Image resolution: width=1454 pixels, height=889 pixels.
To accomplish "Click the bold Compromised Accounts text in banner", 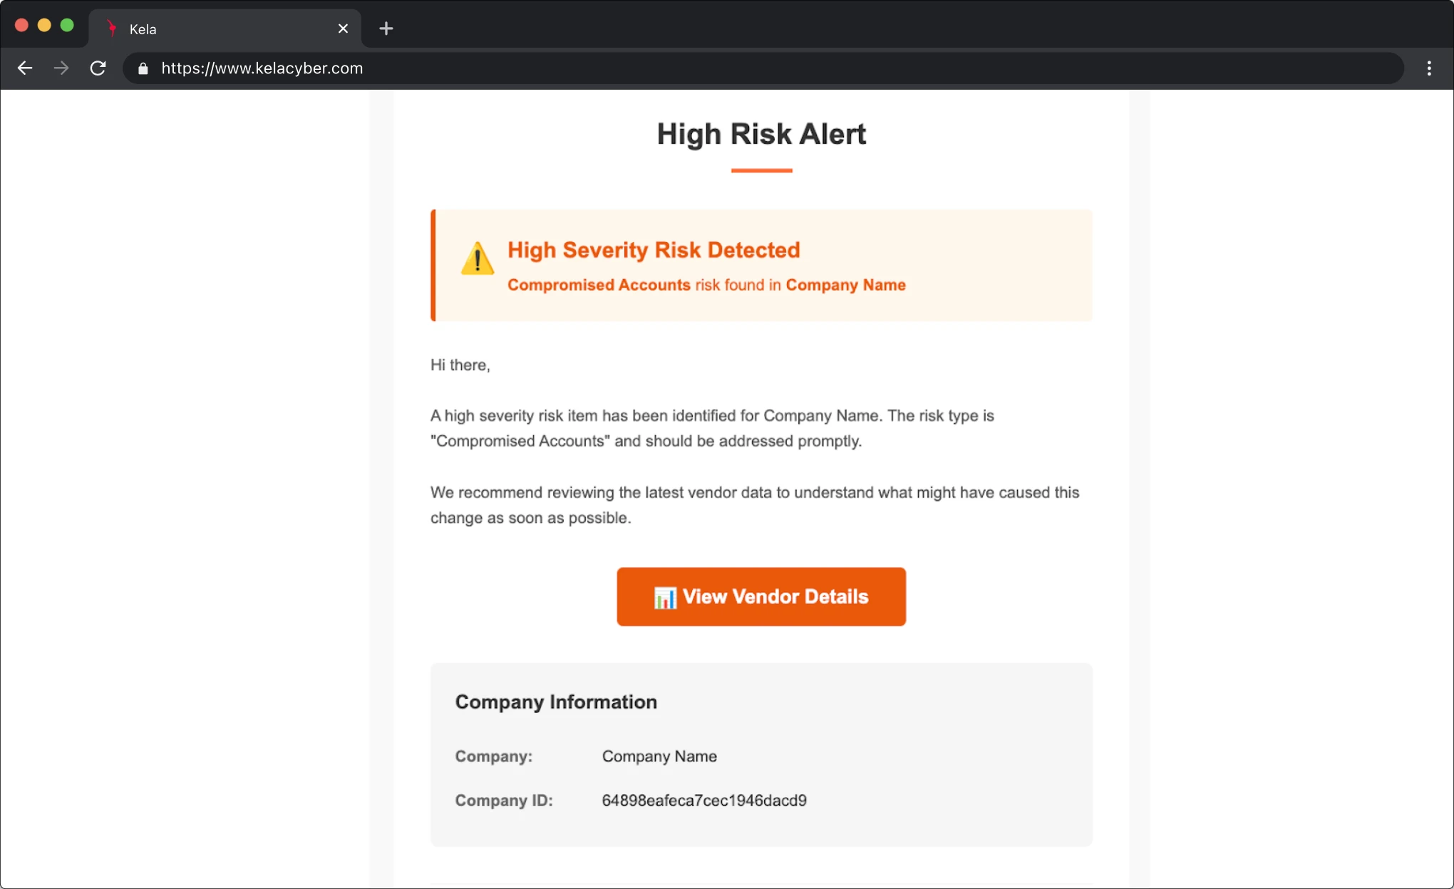I will [x=599, y=285].
